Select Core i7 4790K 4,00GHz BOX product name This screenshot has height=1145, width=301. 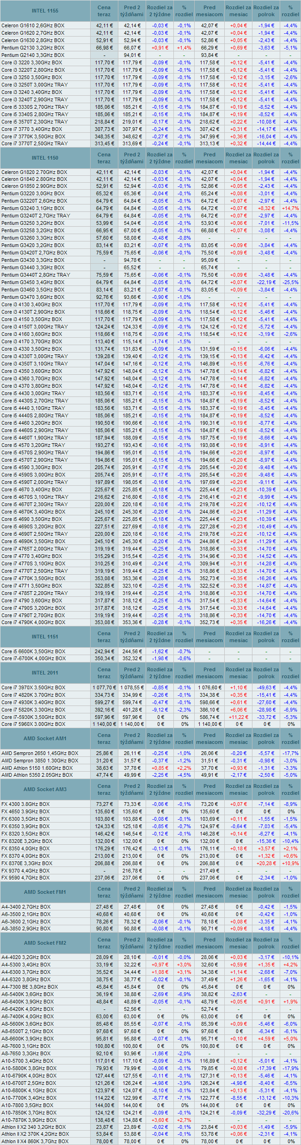33,622
